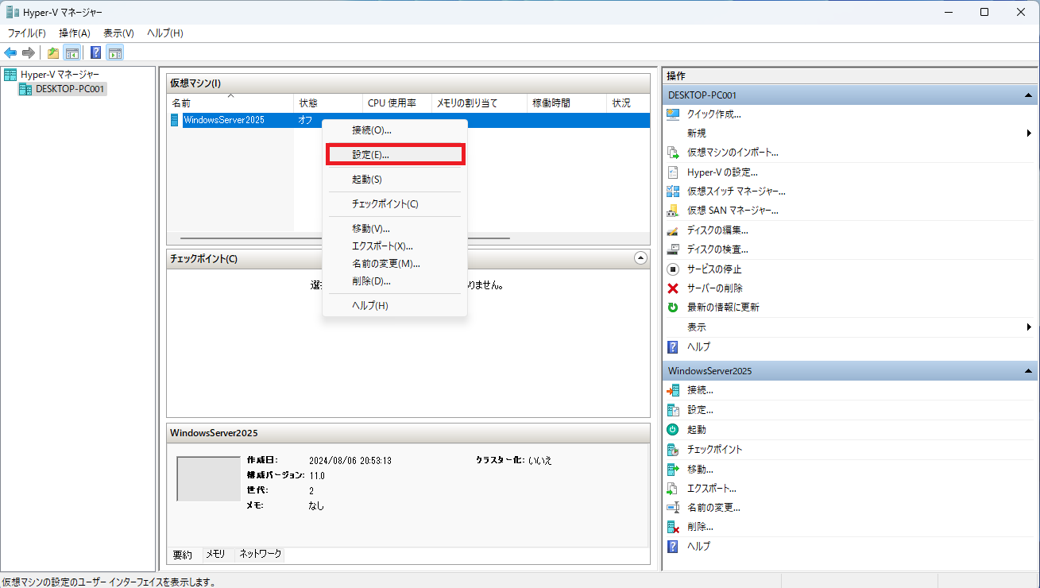
Task: Click the DESKTOP-PC001 section ヘルプ icon
Action: coord(673,346)
